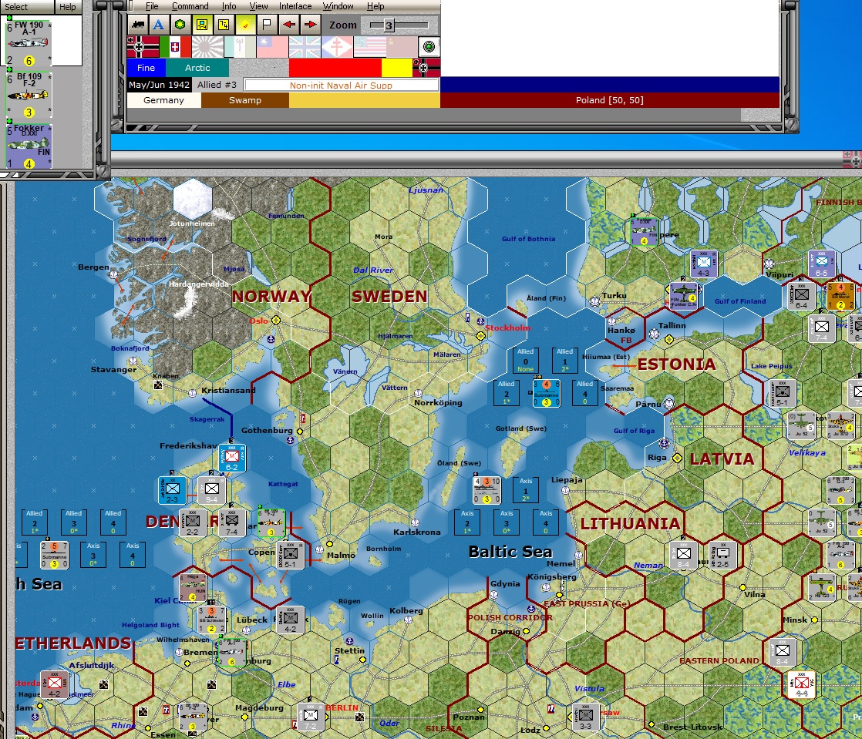Select the FW 190 A-1 thumbnail
The width and height of the screenshot is (862, 739).
pyautogui.click(x=29, y=43)
